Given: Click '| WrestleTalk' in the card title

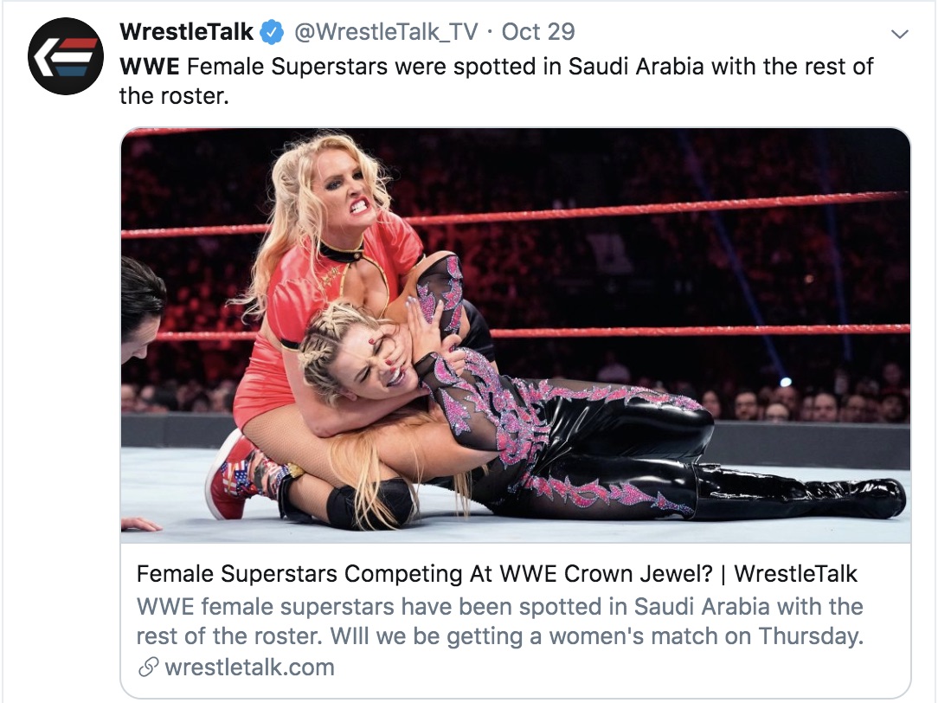Looking at the screenshot, I should [x=789, y=573].
